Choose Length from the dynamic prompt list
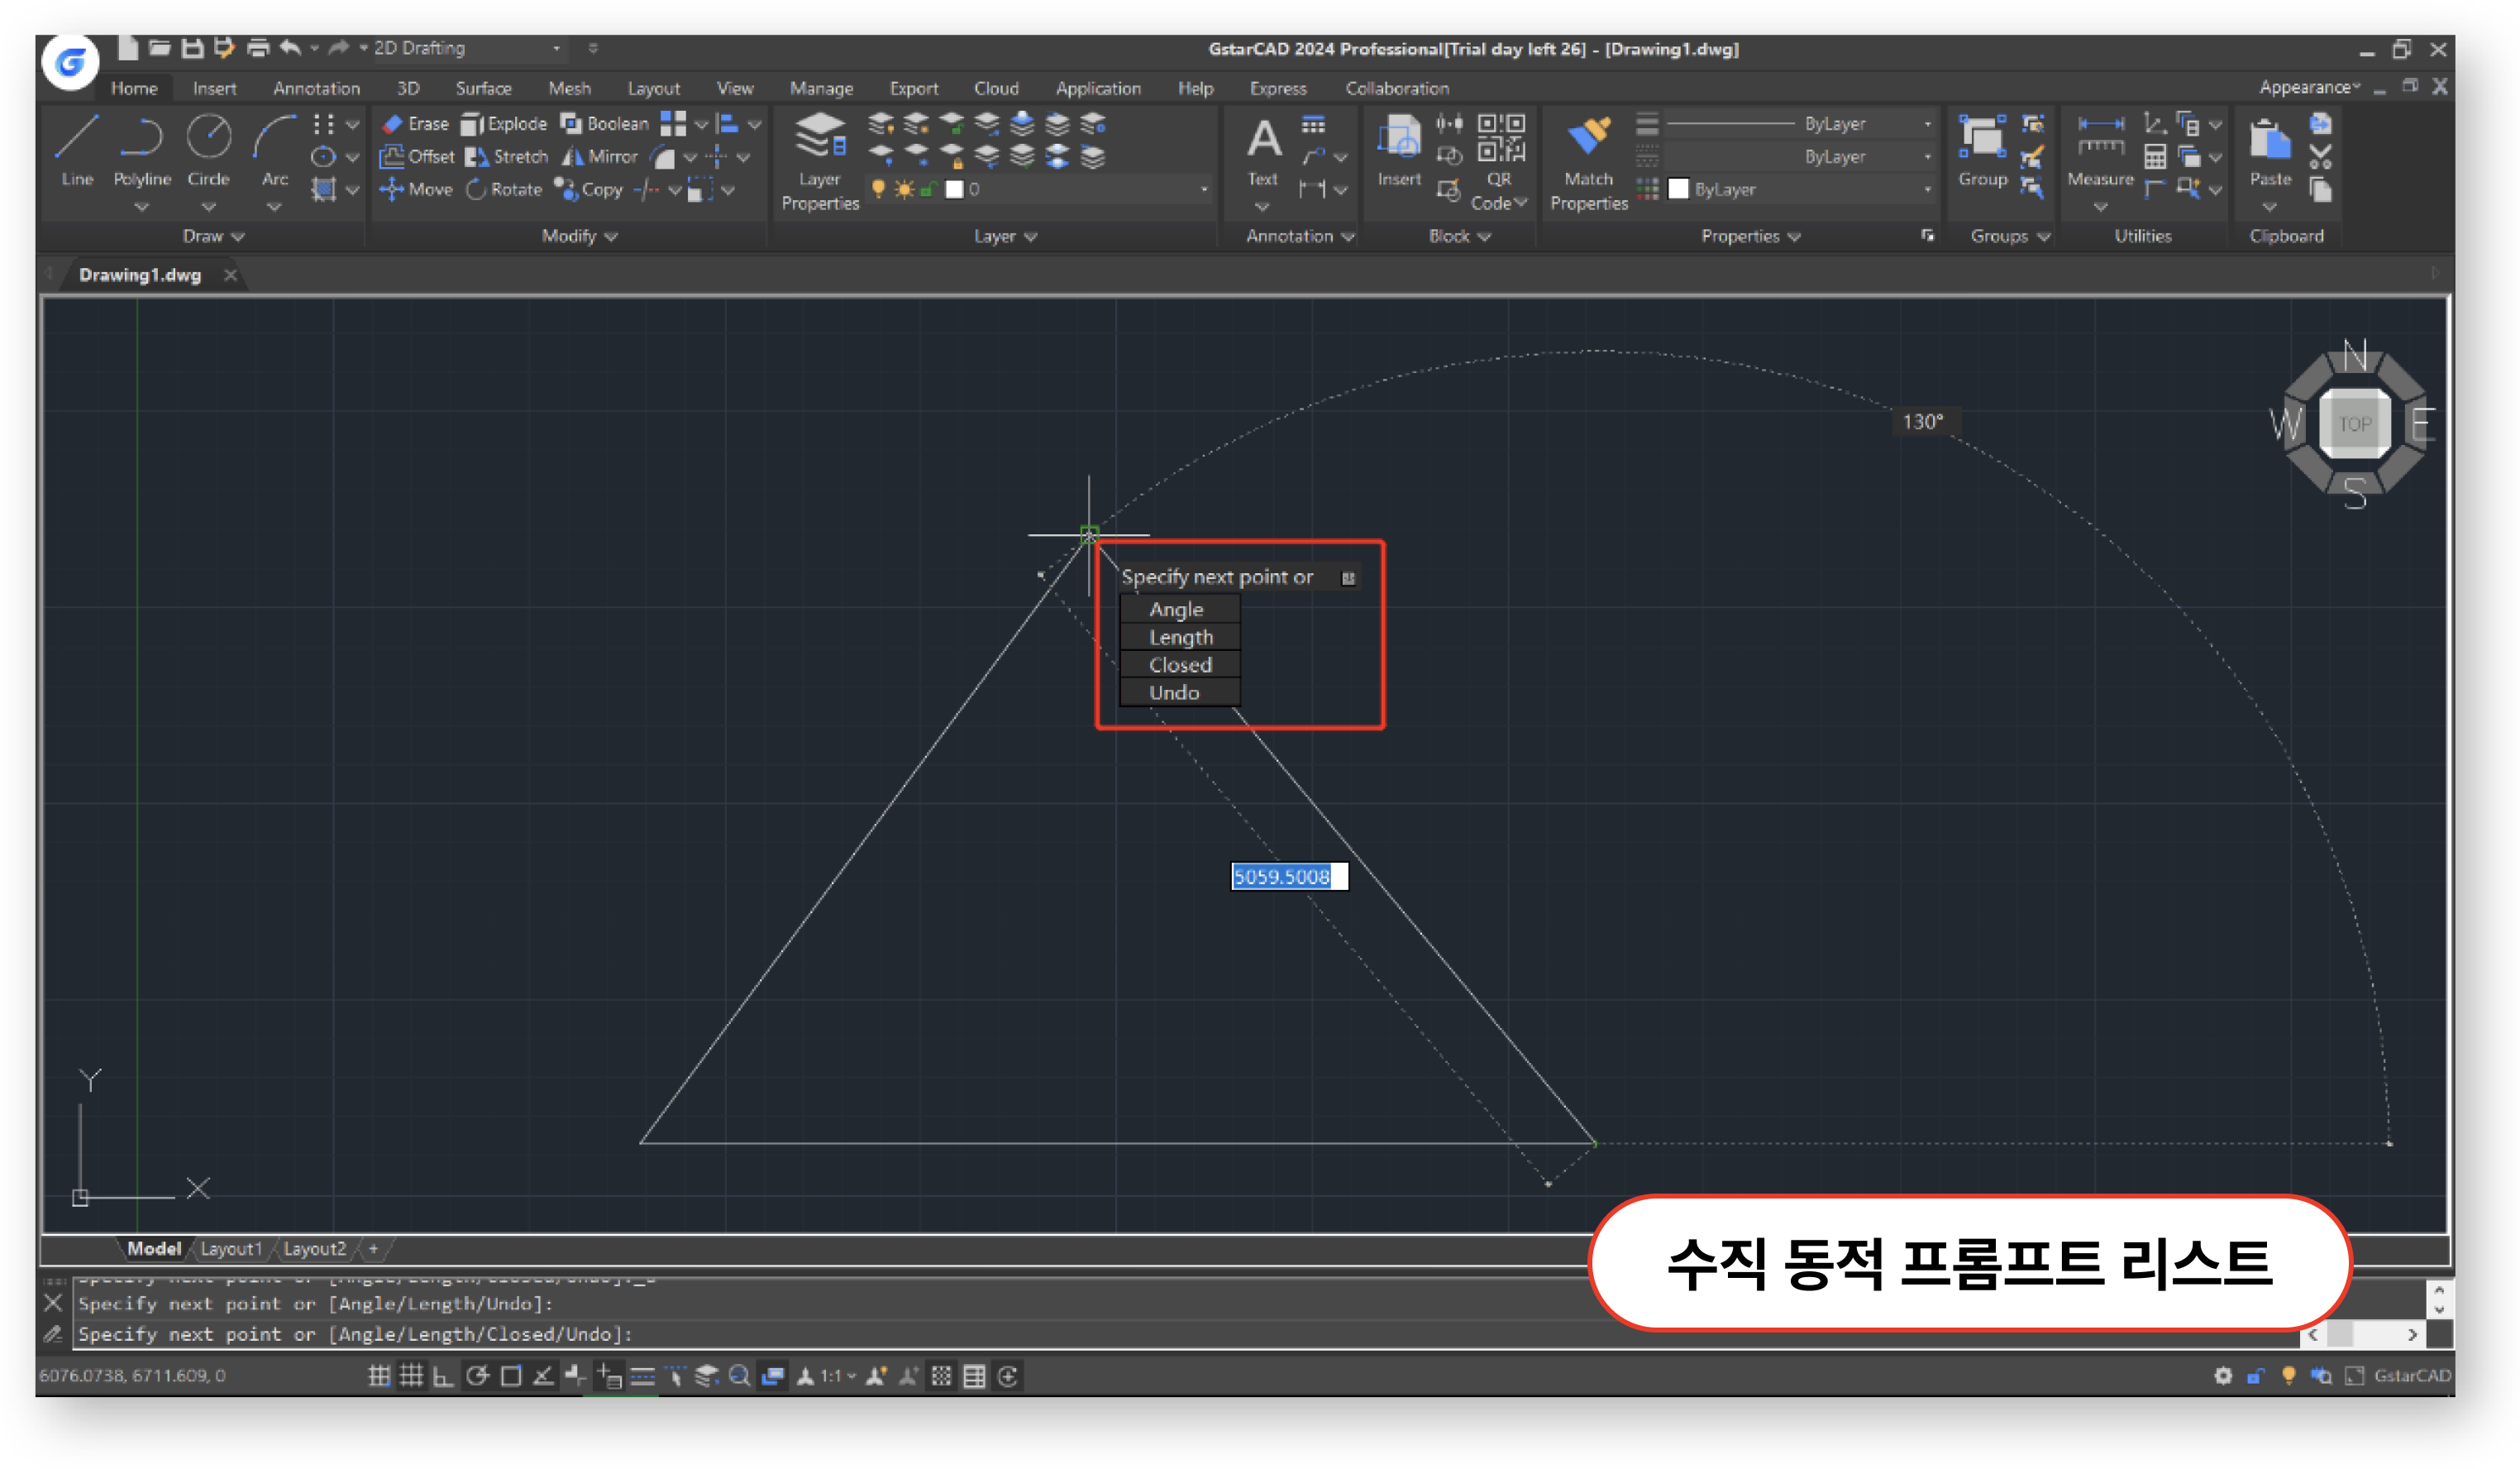This screenshot has width=2520, height=1469. (1180, 638)
